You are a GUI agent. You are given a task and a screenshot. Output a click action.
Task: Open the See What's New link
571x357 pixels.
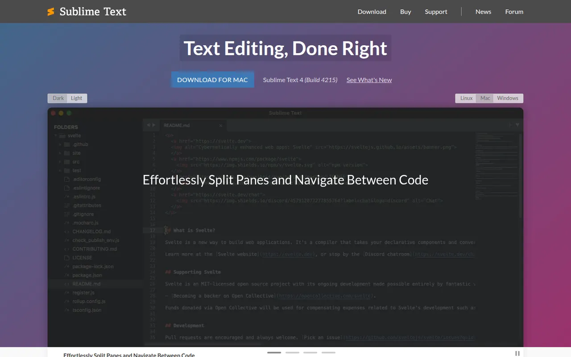369,80
